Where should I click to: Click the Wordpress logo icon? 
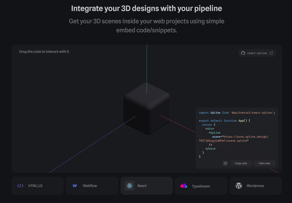tap(239, 186)
